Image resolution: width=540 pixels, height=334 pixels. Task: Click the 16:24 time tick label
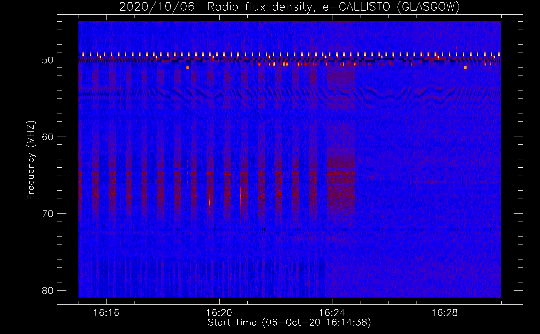332,313
